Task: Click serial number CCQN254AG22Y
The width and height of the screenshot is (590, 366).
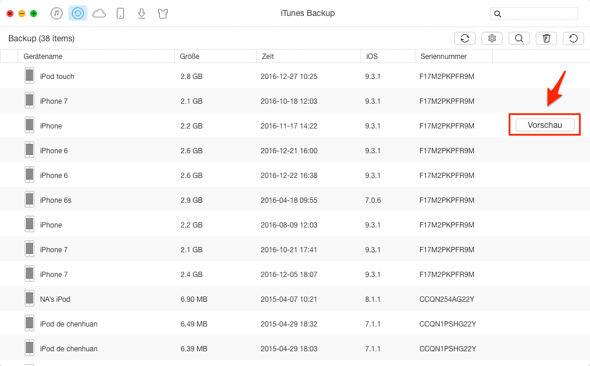Action: click(x=447, y=299)
